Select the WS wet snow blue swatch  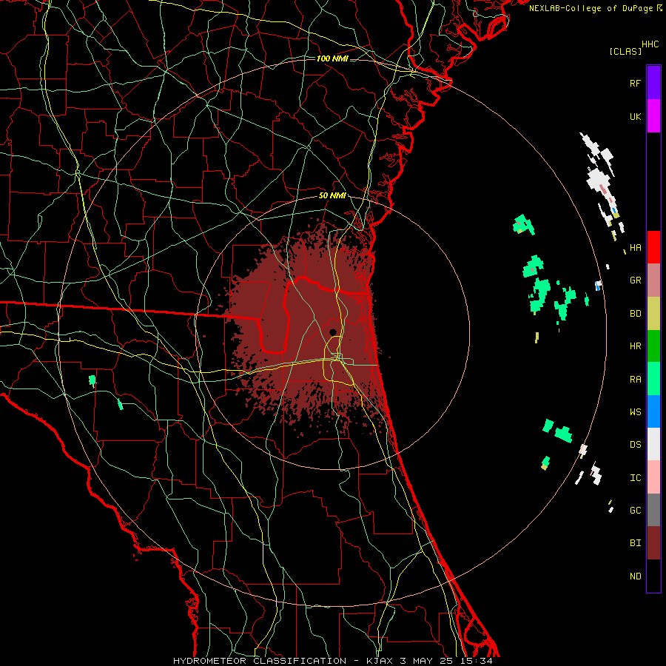click(x=653, y=411)
